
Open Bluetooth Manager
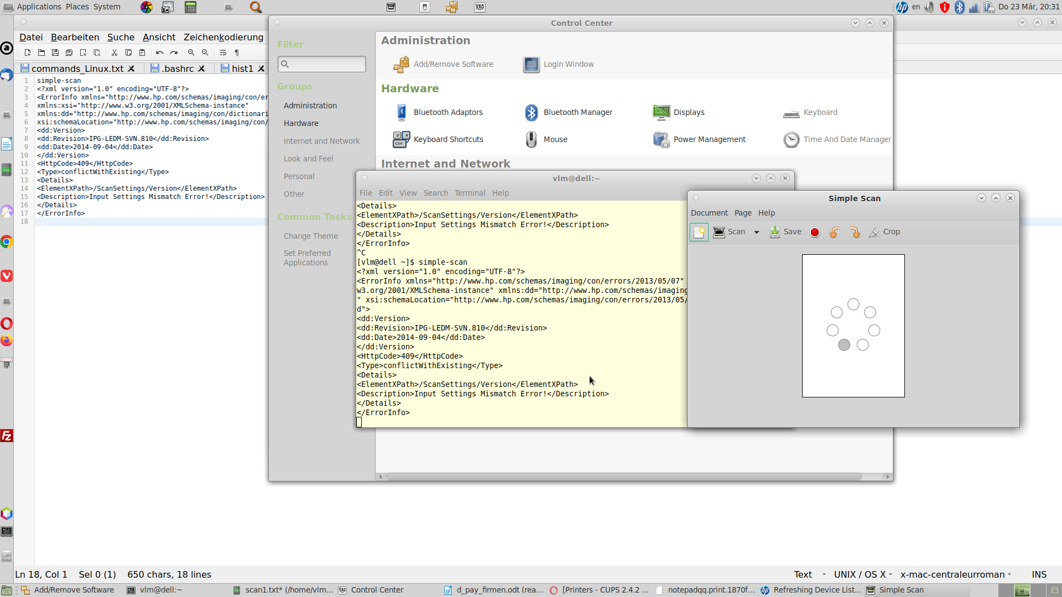point(568,112)
